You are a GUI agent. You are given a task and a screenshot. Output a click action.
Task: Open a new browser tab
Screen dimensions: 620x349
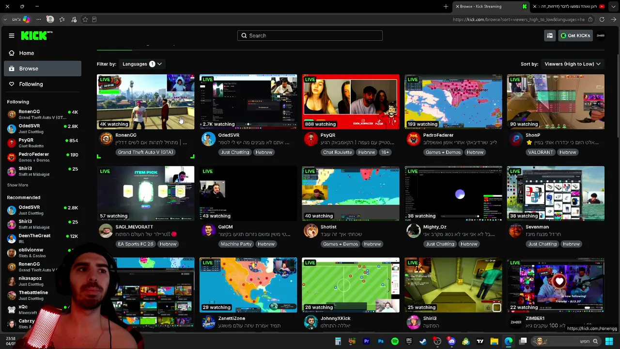pos(446,6)
